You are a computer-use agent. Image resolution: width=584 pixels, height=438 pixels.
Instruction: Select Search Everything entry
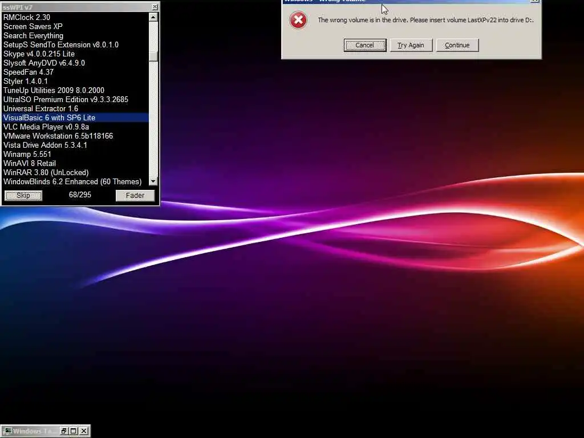76,36
